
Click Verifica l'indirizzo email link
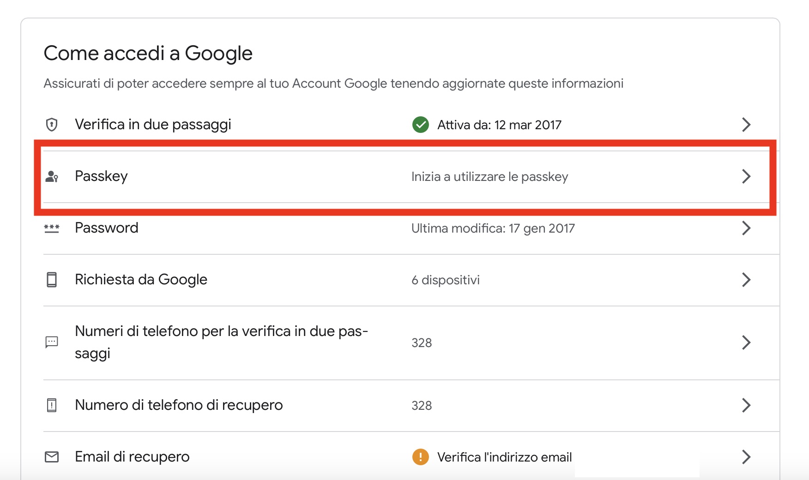coord(504,457)
